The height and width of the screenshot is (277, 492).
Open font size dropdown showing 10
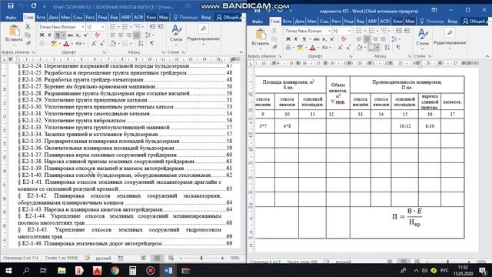point(349,31)
